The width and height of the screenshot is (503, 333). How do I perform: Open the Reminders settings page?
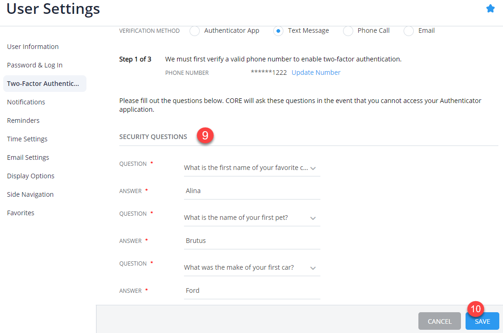(x=23, y=120)
